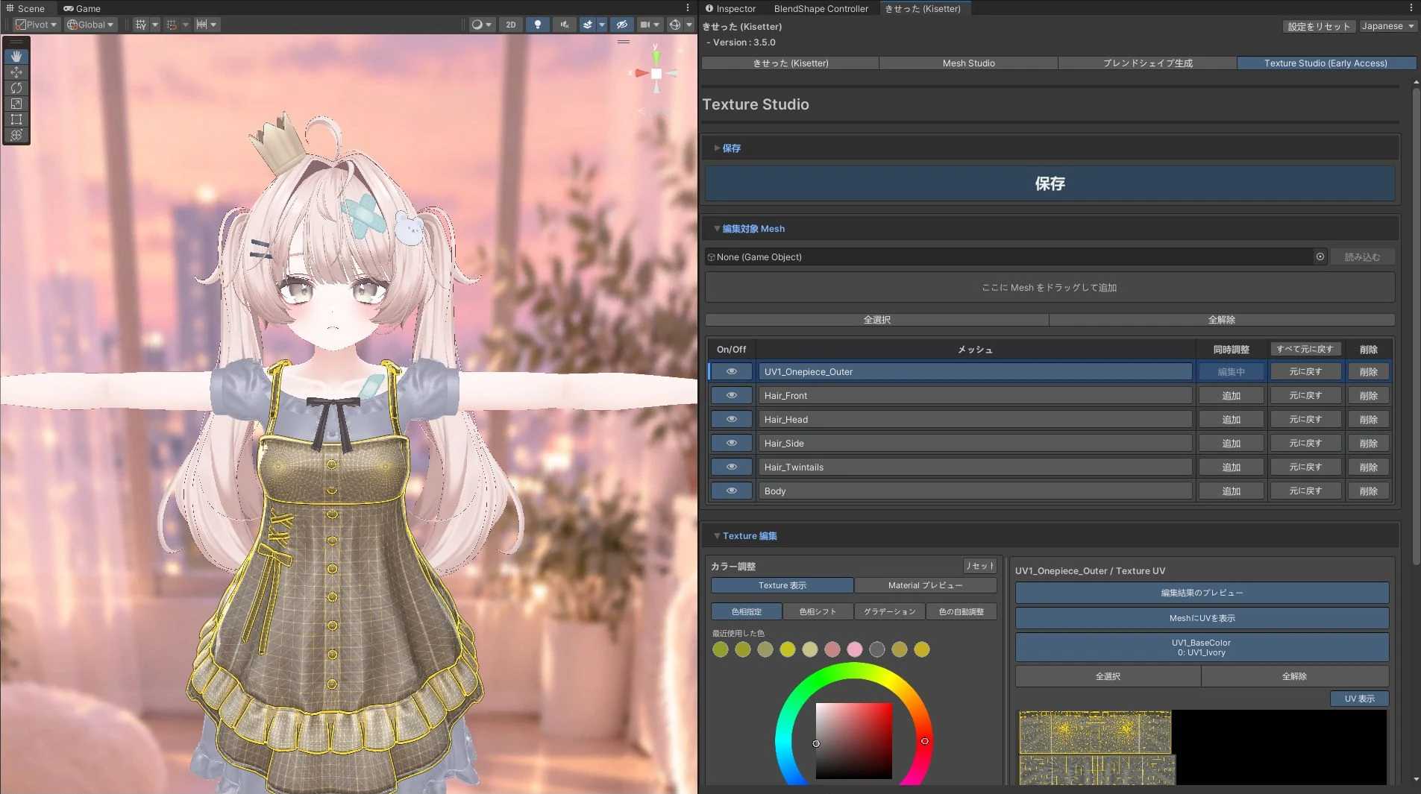Select the Hand view tool
This screenshot has width=1421, height=794.
(x=16, y=57)
